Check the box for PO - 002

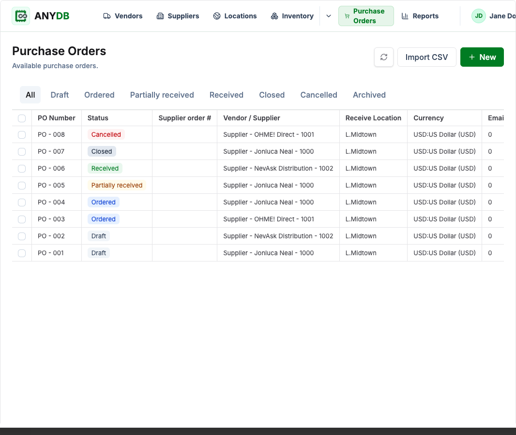pos(22,236)
